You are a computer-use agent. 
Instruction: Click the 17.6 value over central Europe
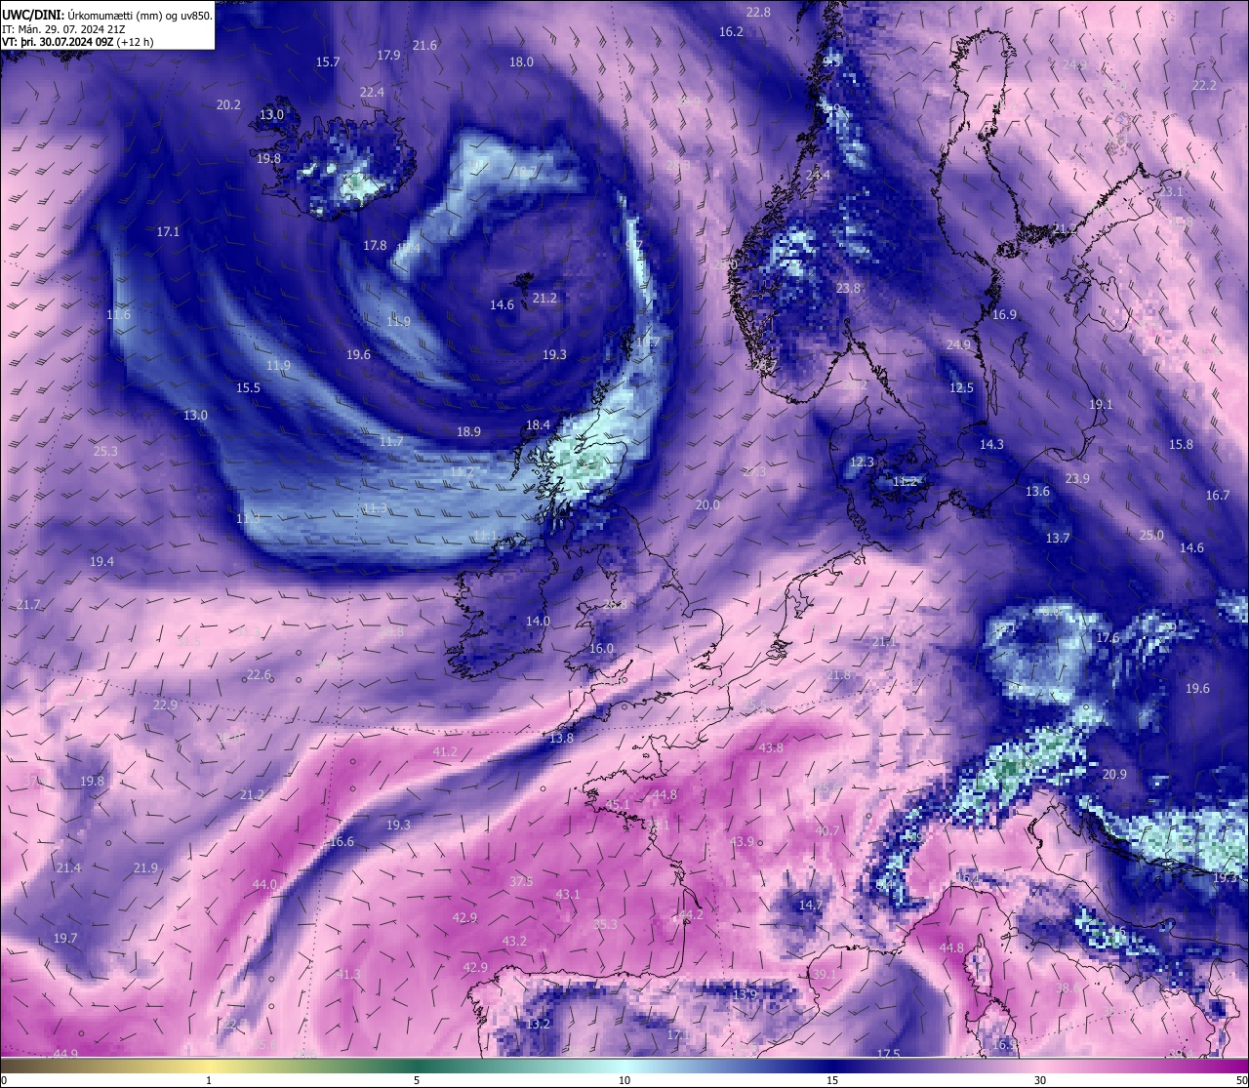[x=1108, y=638]
